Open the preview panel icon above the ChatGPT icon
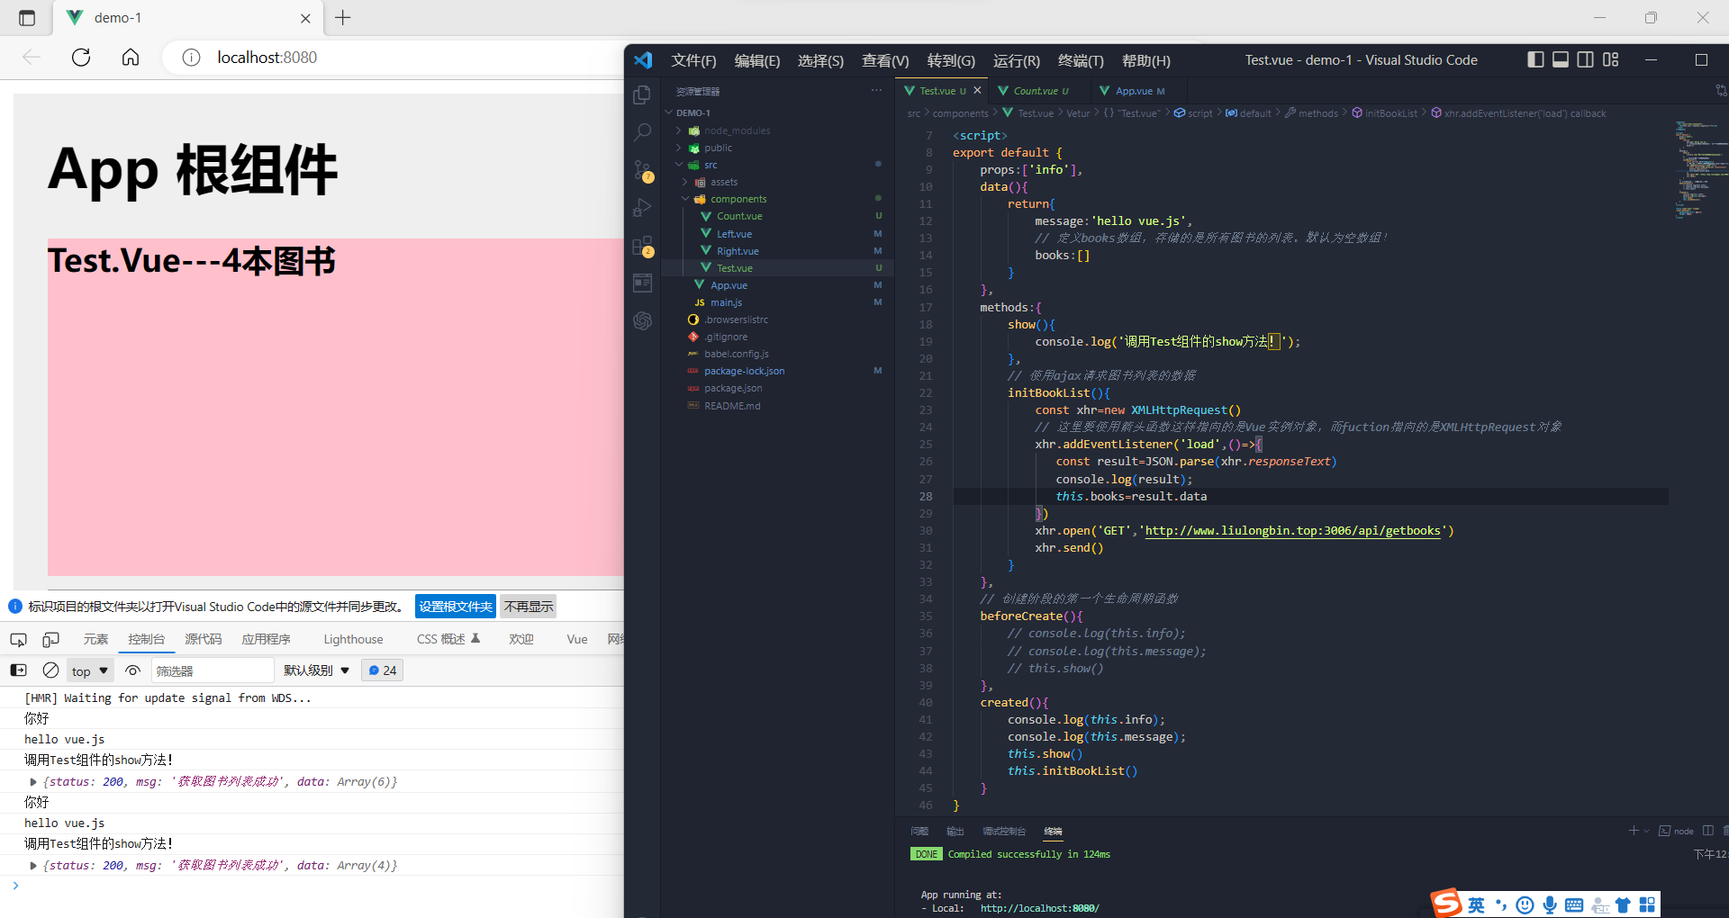Viewport: 1729px width, 918px height. click(642, 283)
